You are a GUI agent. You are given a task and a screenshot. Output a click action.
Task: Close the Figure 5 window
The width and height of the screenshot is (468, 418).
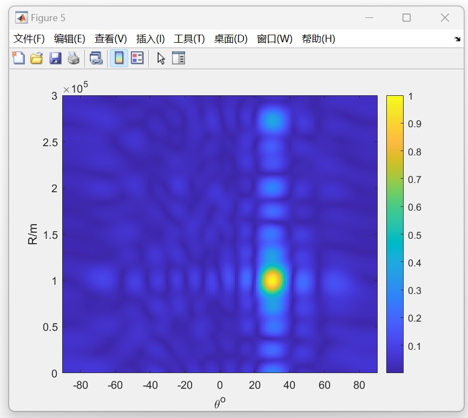445,18
